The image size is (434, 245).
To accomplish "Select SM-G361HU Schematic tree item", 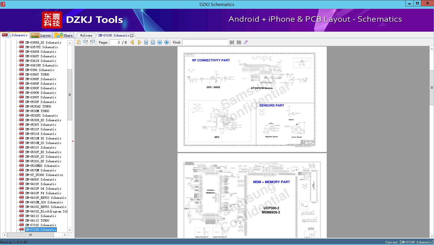I will (x=41, y=65).
